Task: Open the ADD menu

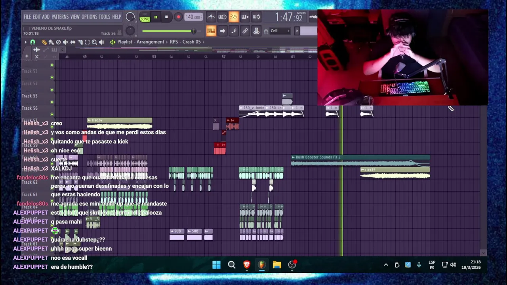Action: click(x=46, y=17)
